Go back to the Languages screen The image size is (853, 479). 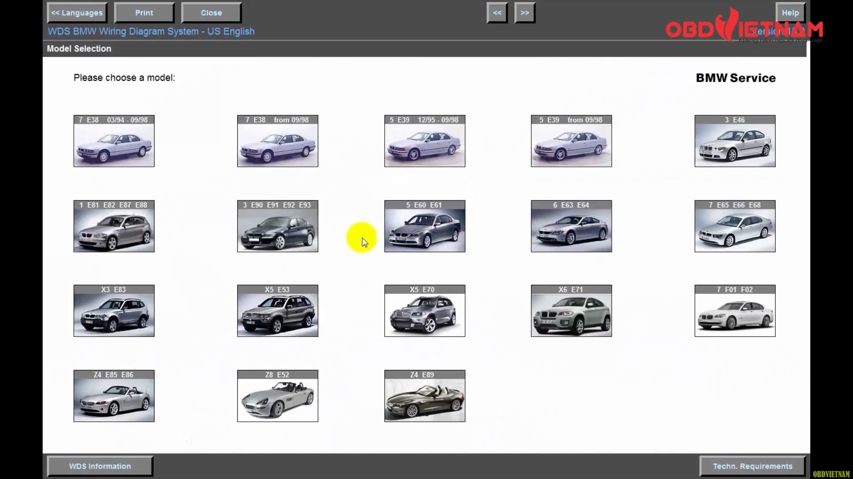pos(77,13)
